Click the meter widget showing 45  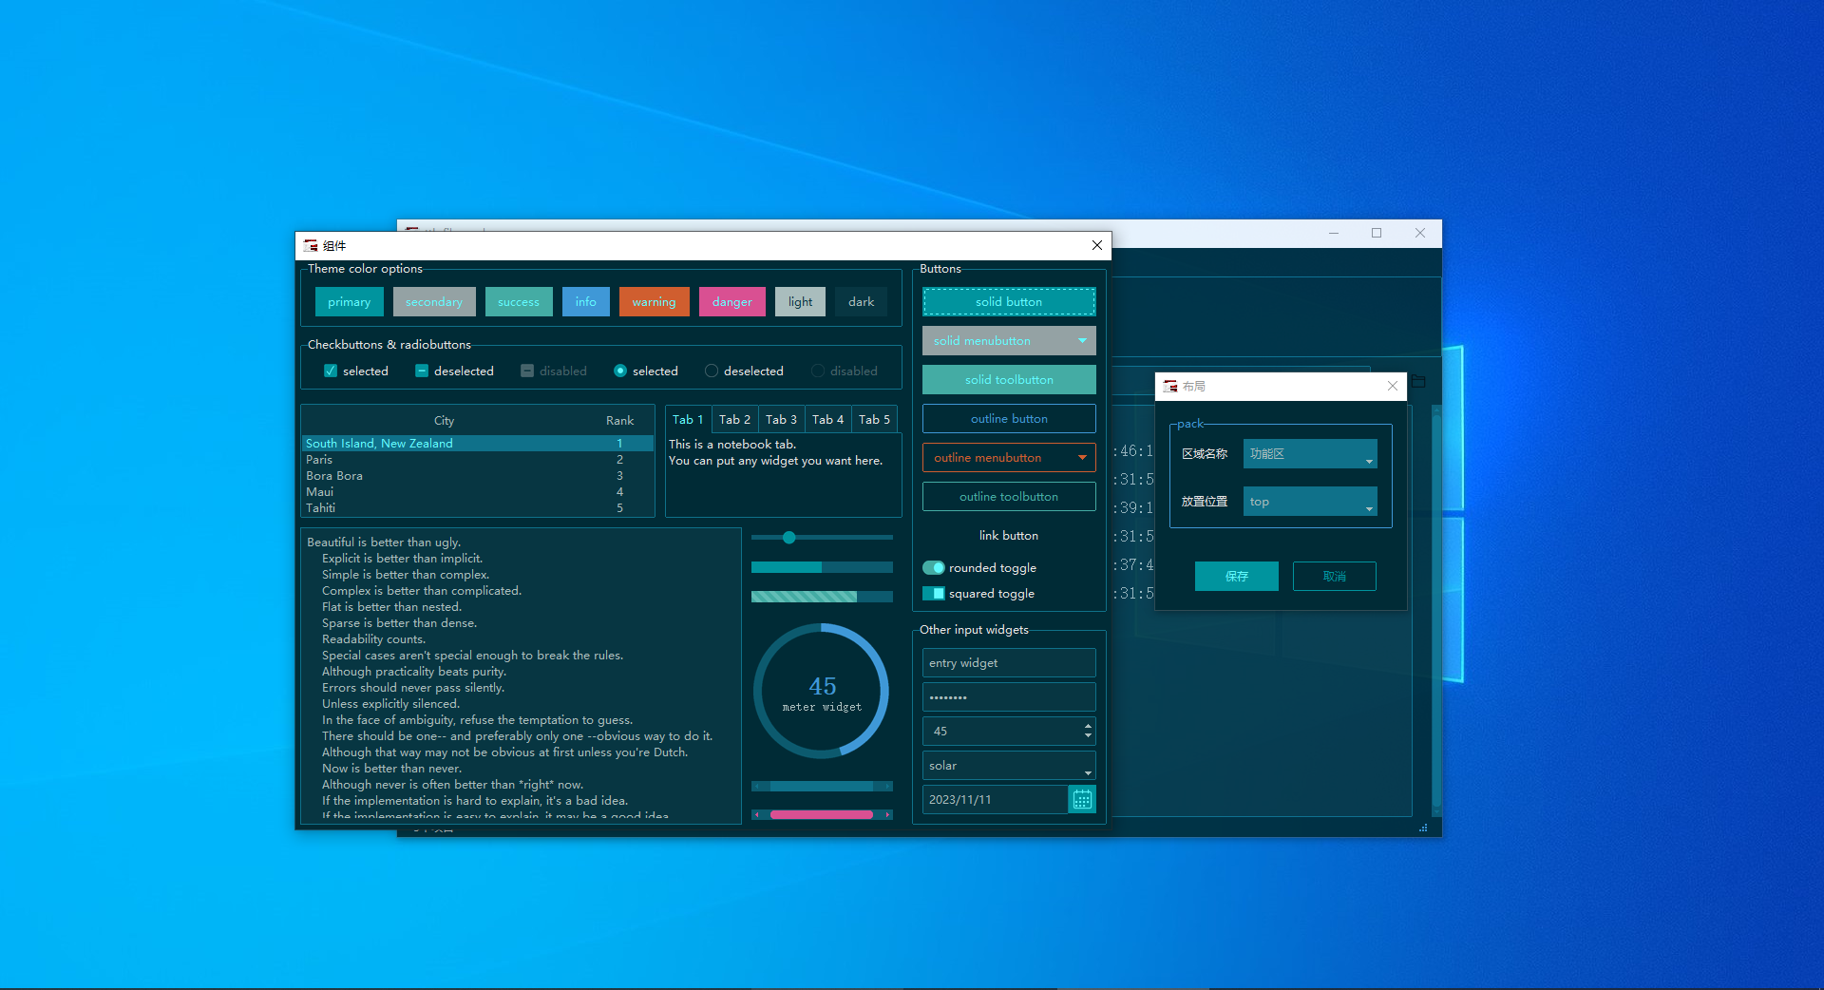coord(822,691)
